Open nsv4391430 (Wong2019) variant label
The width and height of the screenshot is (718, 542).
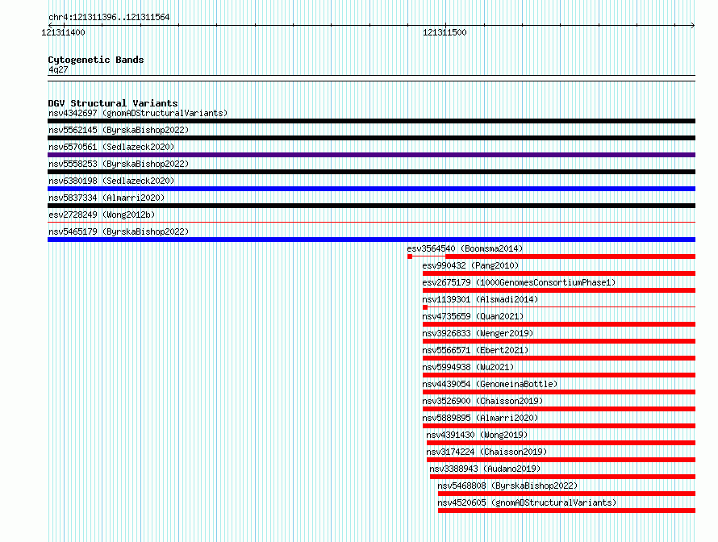click(477, 435)
